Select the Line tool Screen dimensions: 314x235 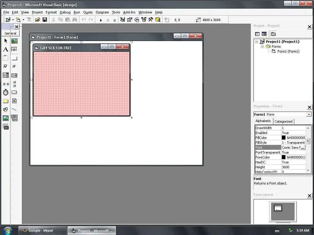tap(14, 110)
